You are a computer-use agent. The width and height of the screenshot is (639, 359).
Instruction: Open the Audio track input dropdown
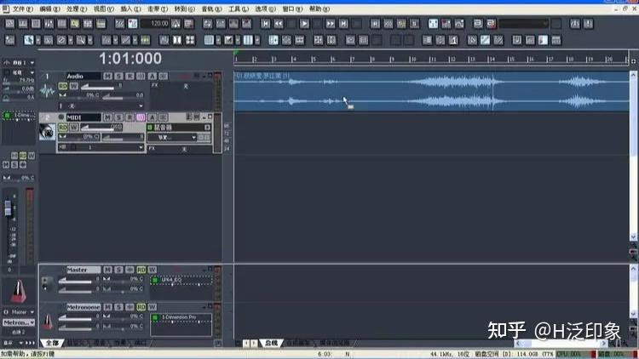click(141, 105)
